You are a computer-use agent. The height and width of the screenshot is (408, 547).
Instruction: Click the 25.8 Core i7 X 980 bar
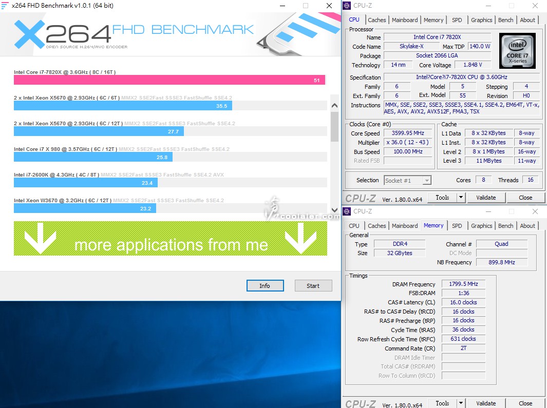(93, 157)
